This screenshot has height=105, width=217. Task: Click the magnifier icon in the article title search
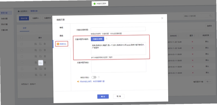pos(210,16)
